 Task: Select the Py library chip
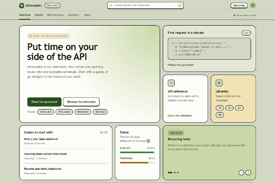[x=229, y=108]
